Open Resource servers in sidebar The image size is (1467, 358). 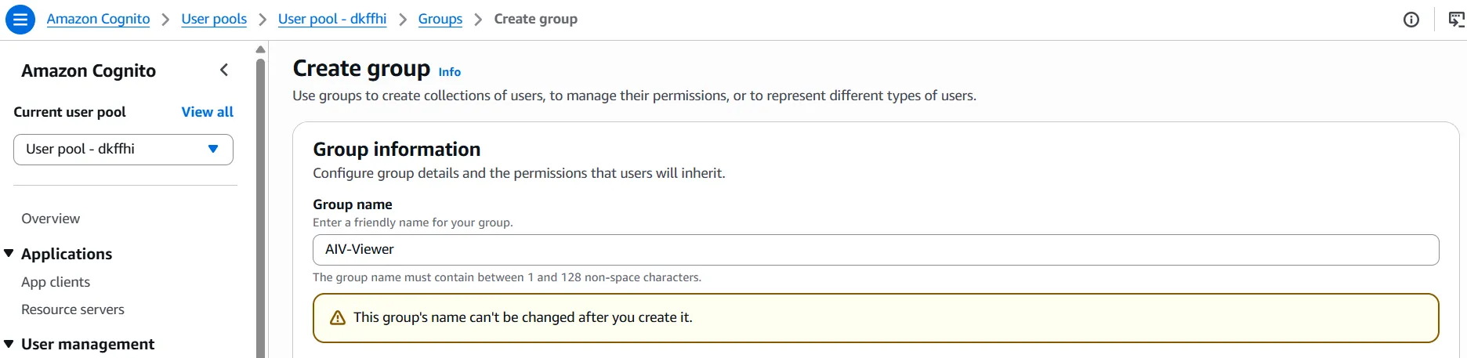click(x=73, y=309)
